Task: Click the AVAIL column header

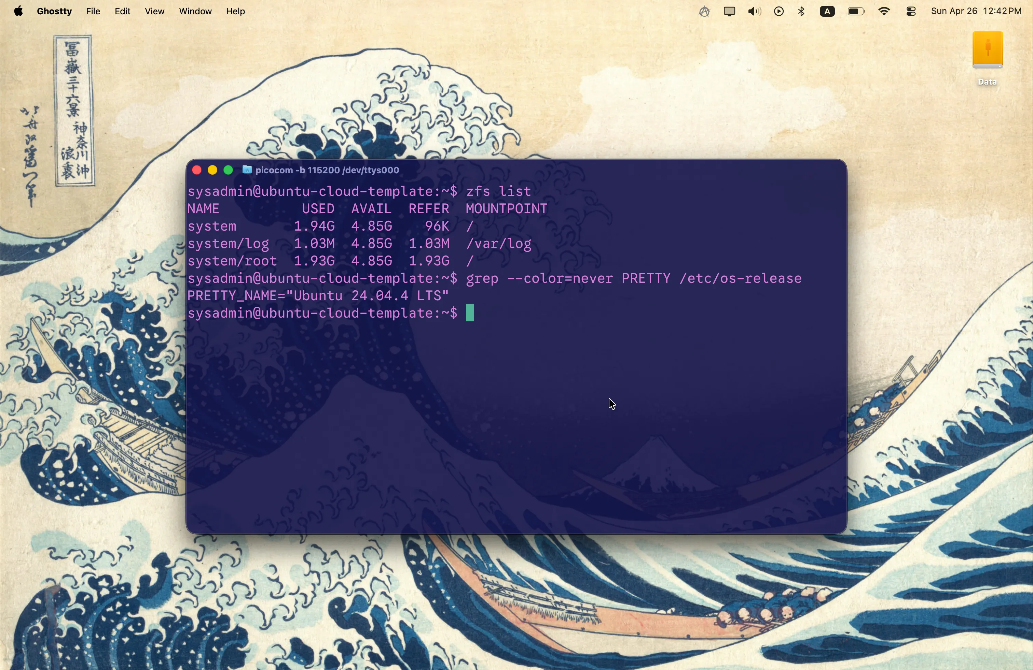Action: (372, 209)
